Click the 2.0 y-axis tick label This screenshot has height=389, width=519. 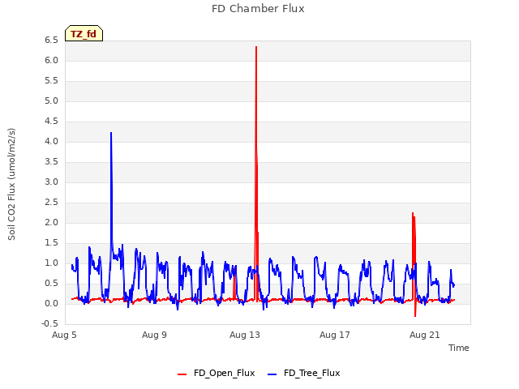pyautogui.click(x=51, y=222)
